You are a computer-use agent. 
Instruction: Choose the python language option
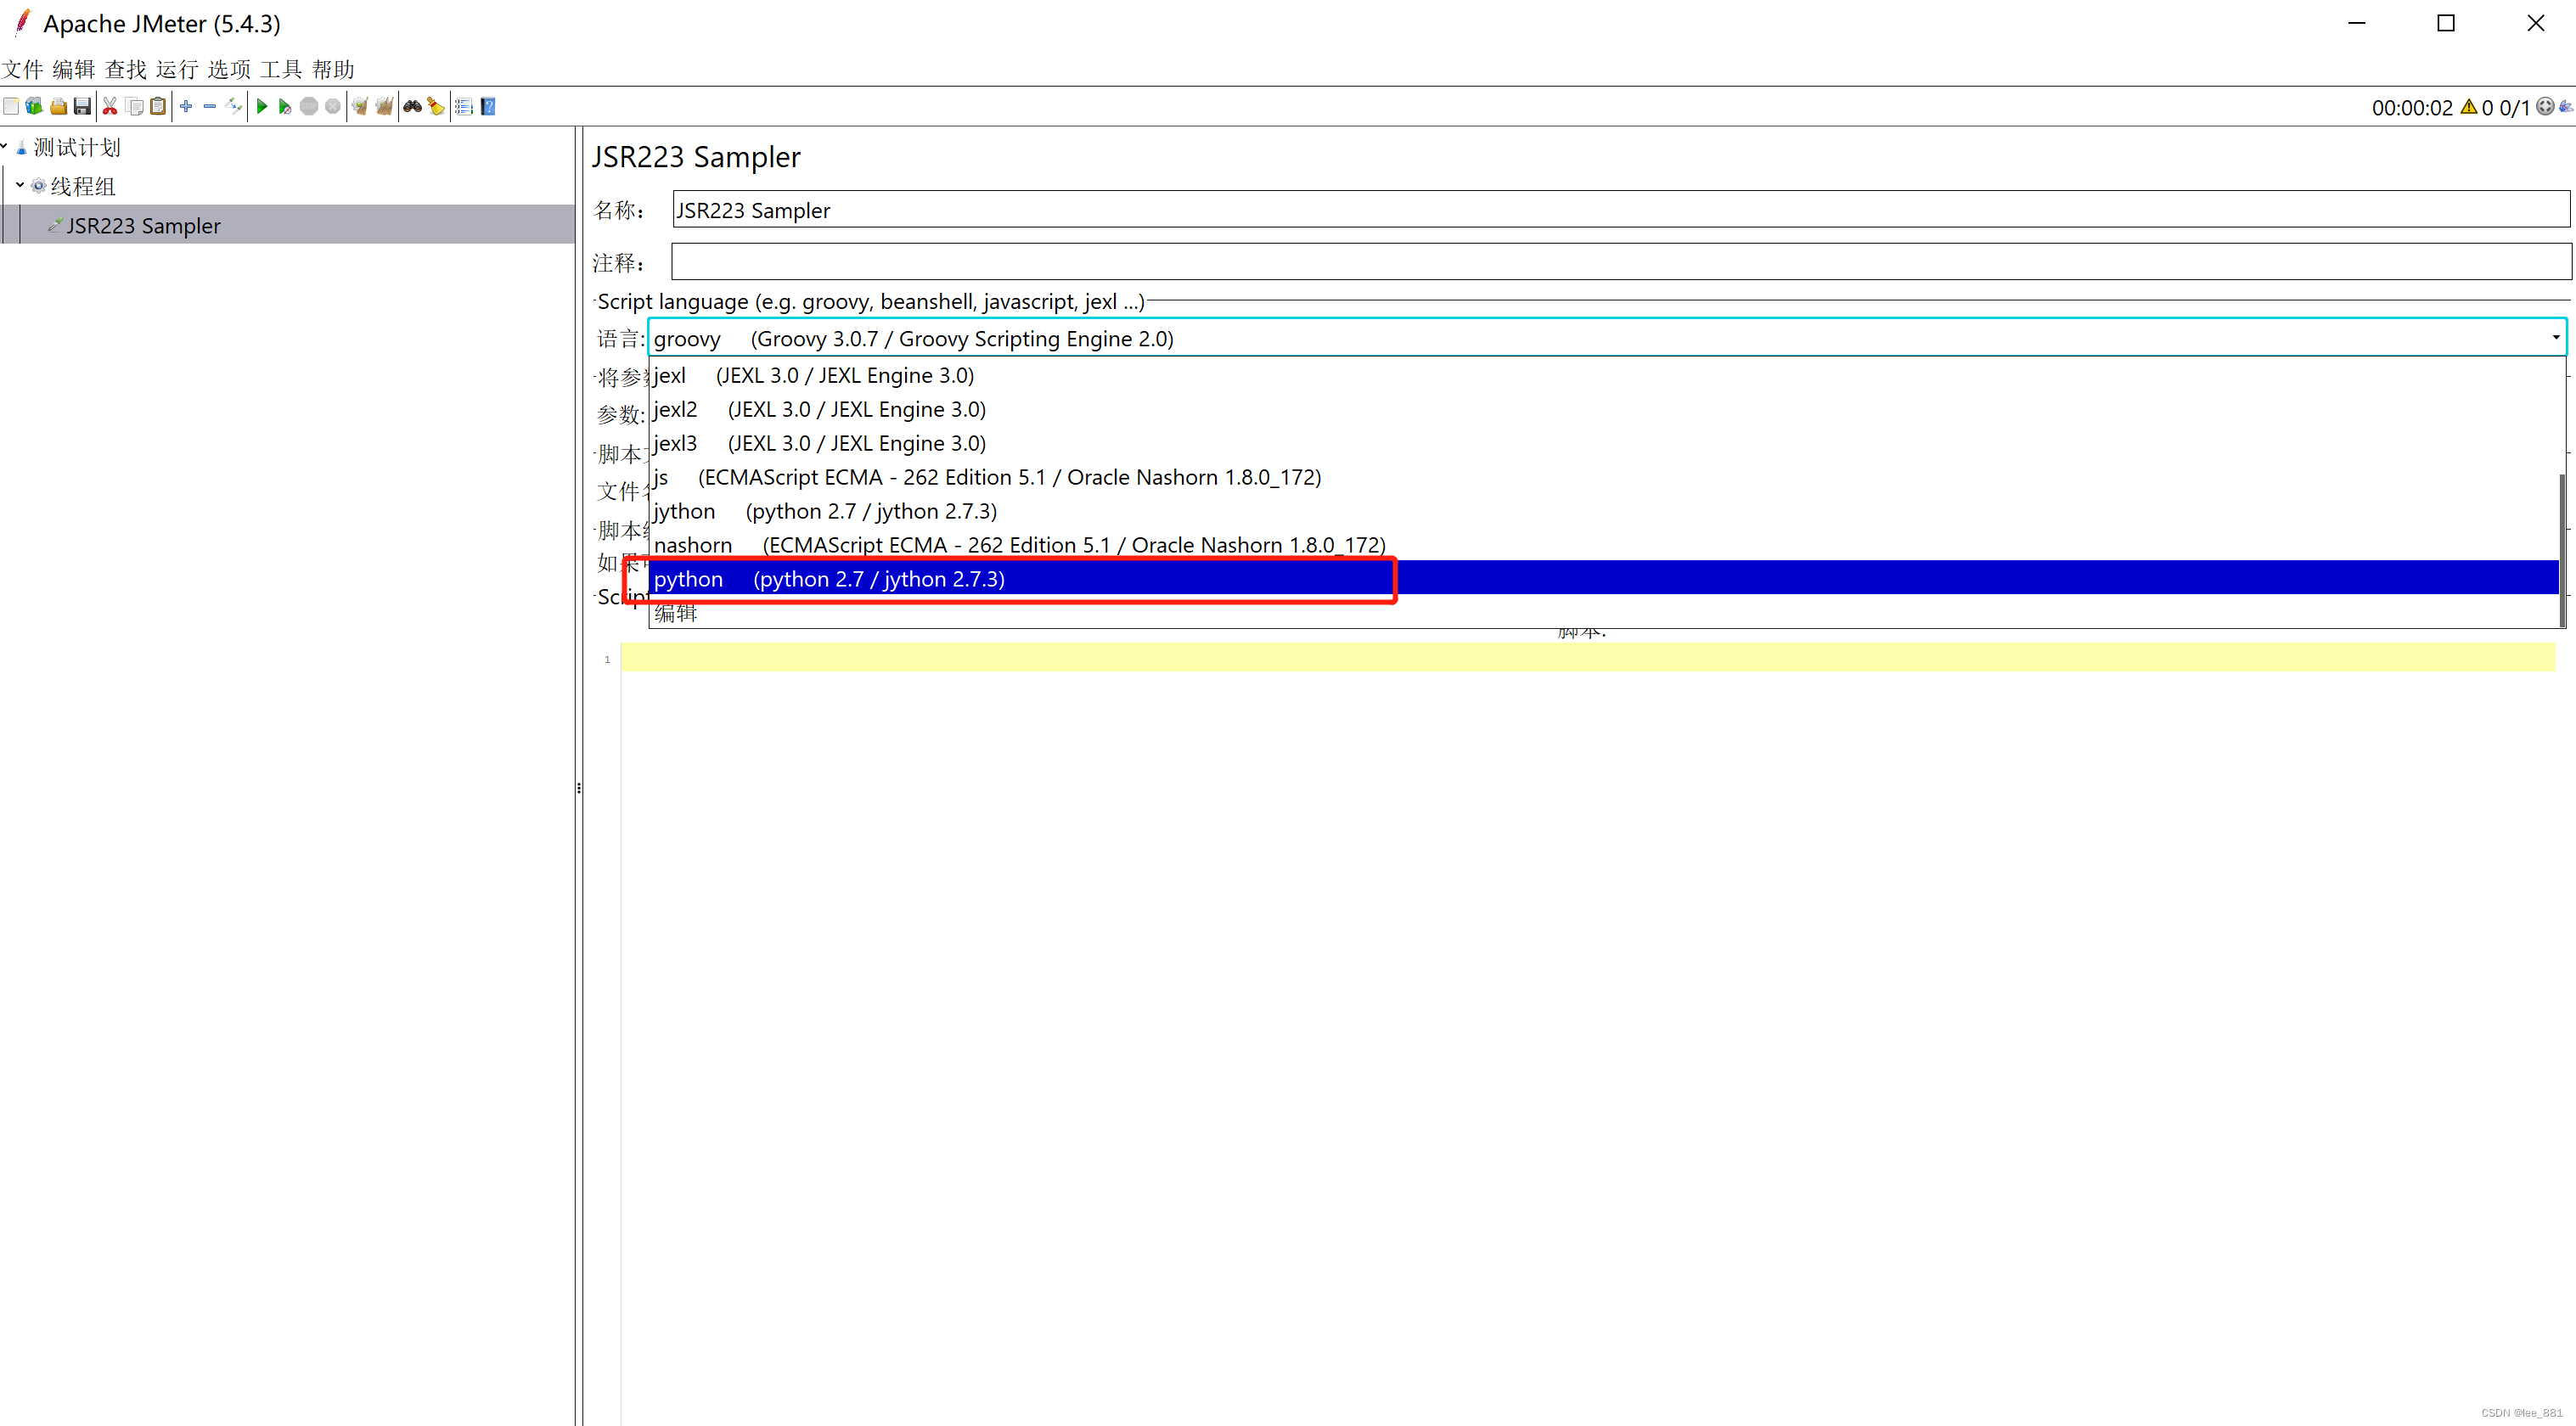pos(1604,579)
